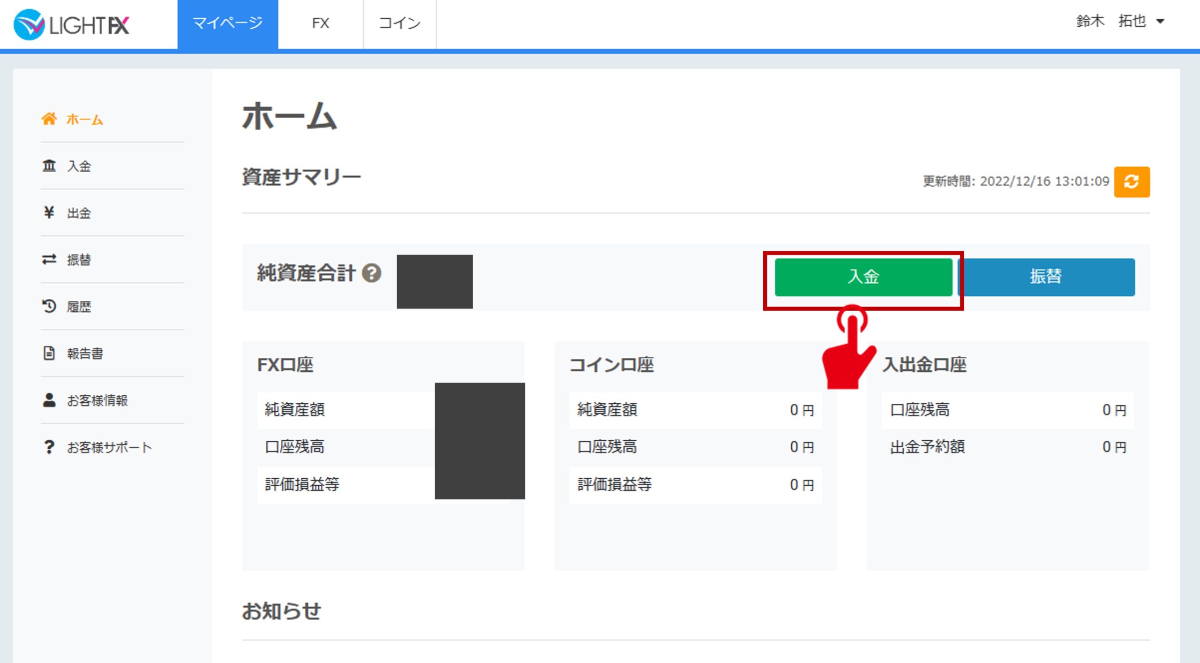Viewport: 1200px width, 663px height.
Task: Click the LIGHT FX logo
Action: pyautogui.click(x=71, y=24)
